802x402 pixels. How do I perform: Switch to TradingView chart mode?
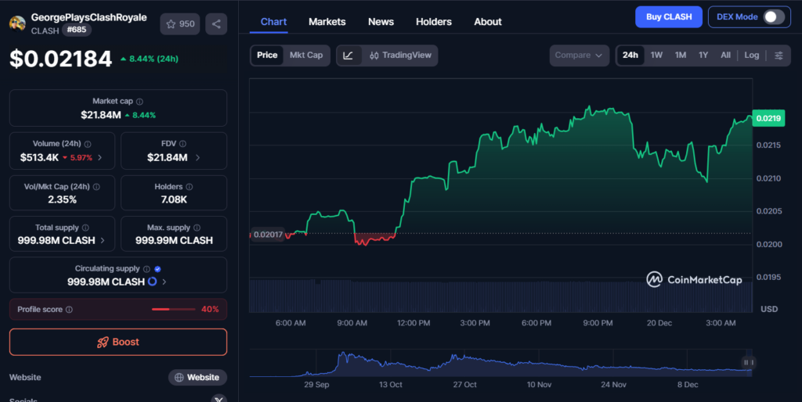tap(400, 56)
